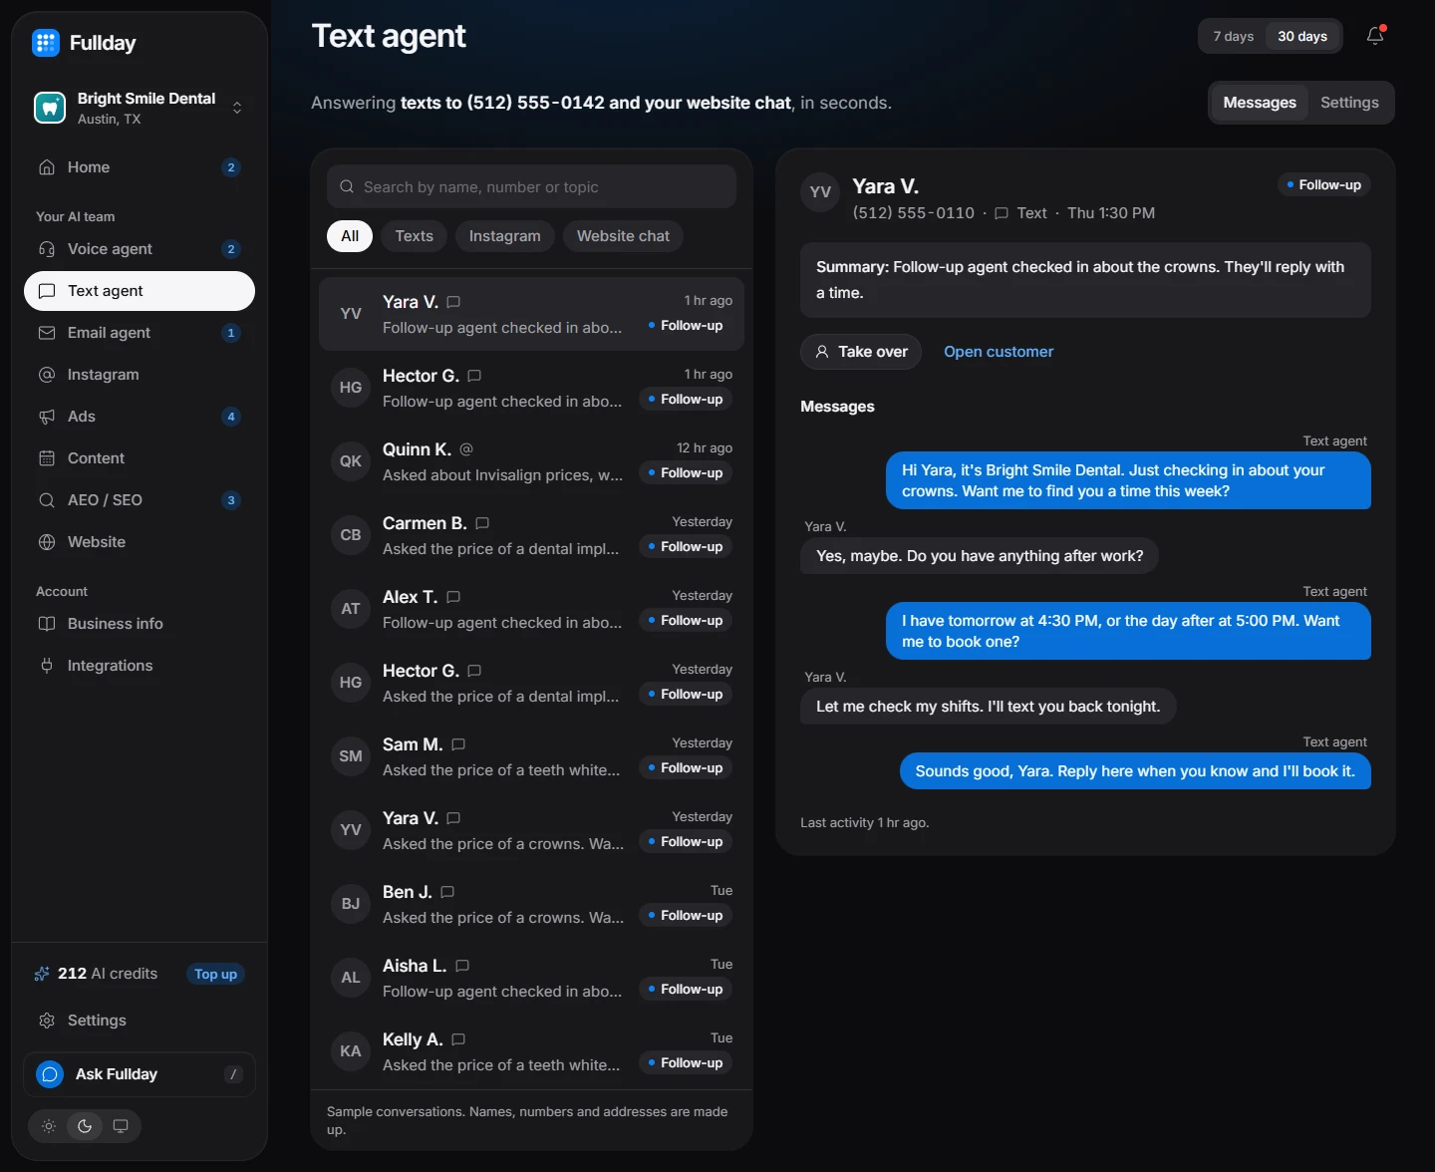Image resolution: width=1435 pixels, height=1172 pixels.
Task: Click the Ads megaphone icon
Action: 47,417
